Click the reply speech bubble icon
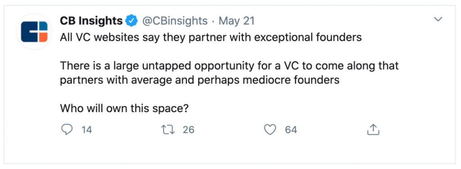 tap(67, 129)
